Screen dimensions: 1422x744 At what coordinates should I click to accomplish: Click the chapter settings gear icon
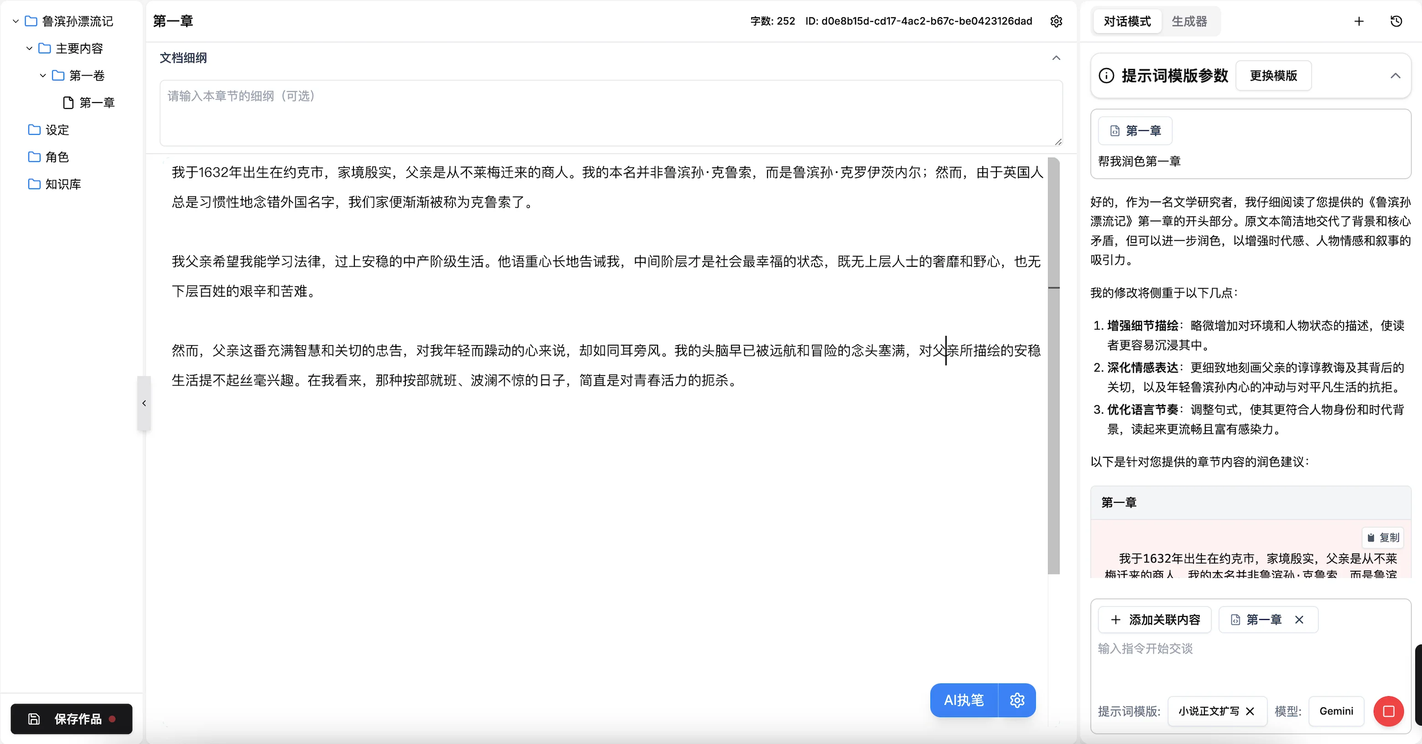pos(1056,21)
